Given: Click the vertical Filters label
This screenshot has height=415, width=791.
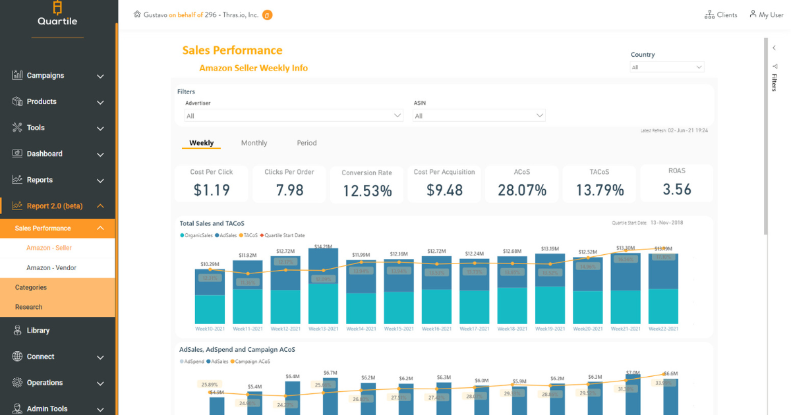Looking at the screenshot, I should point(775,82).
